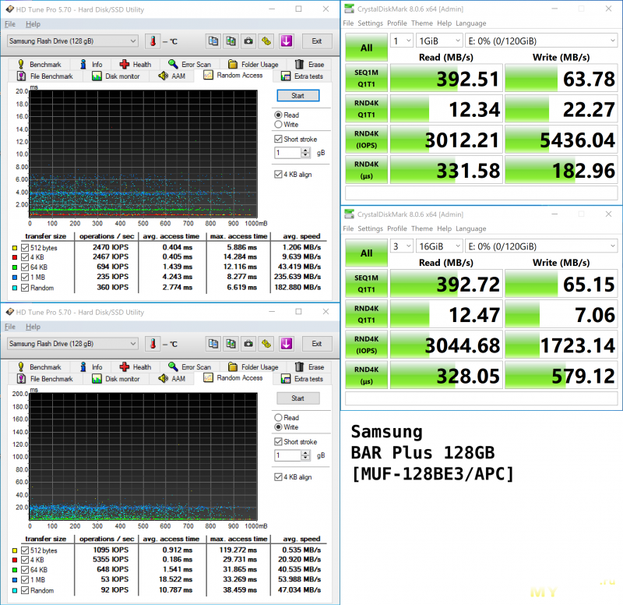Click the 392.51 sequential read result in CrystalDiskMark

coord(446,78)
